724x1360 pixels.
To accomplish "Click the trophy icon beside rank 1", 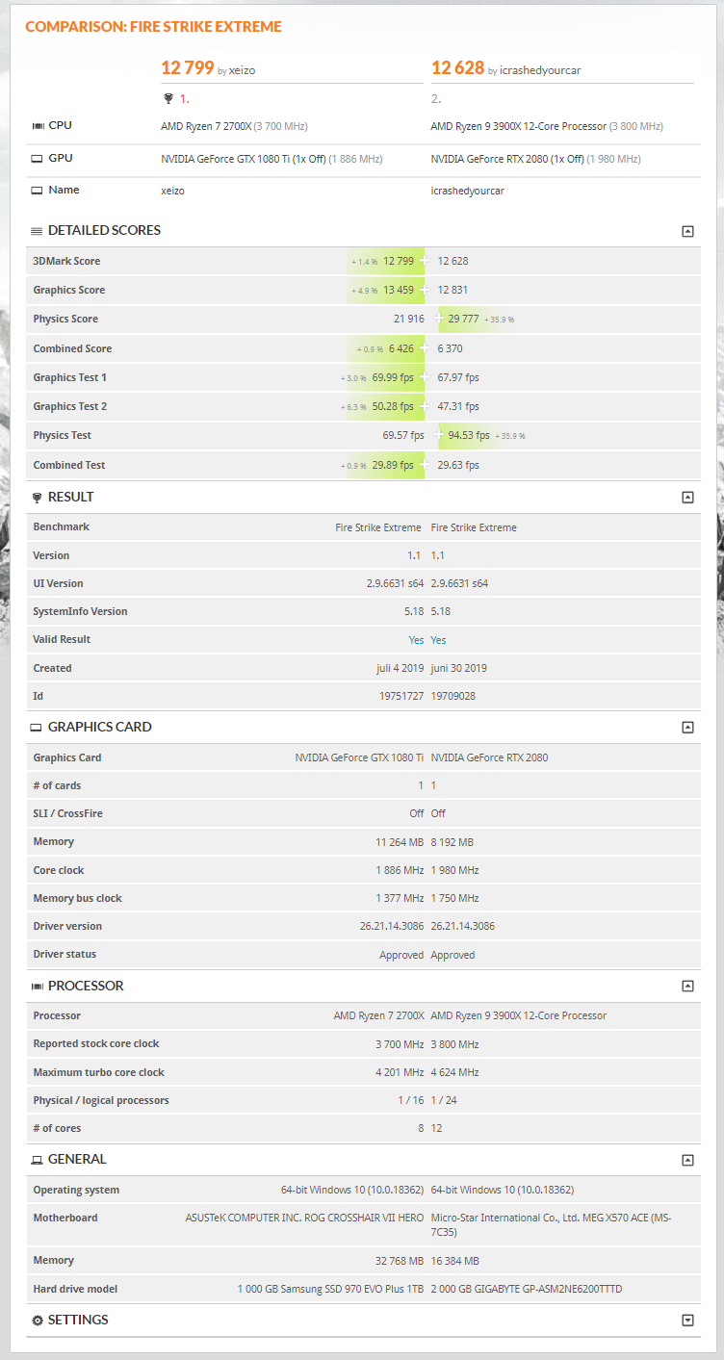I will click(x=169, y=98).
